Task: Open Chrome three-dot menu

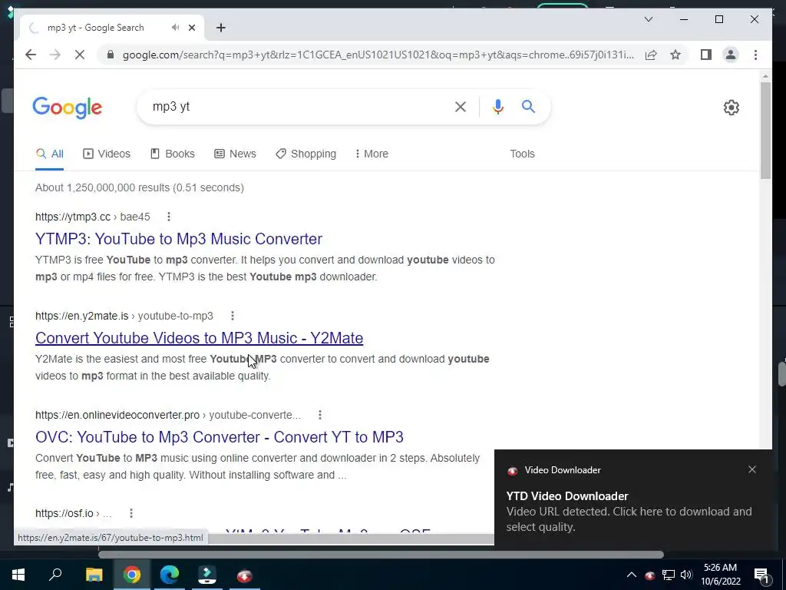Action: click(755, 55)
